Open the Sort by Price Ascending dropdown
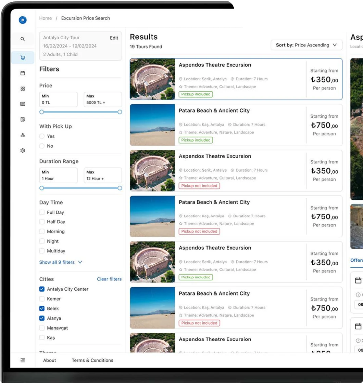Viewport: 363px width, 383px height. [x=306, y=45]
